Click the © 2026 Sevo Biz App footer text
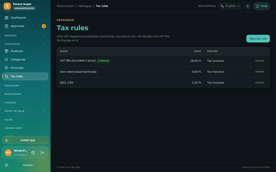Image resolution: width=276 pixels, height=172 pixels. [x=68, y=167]
